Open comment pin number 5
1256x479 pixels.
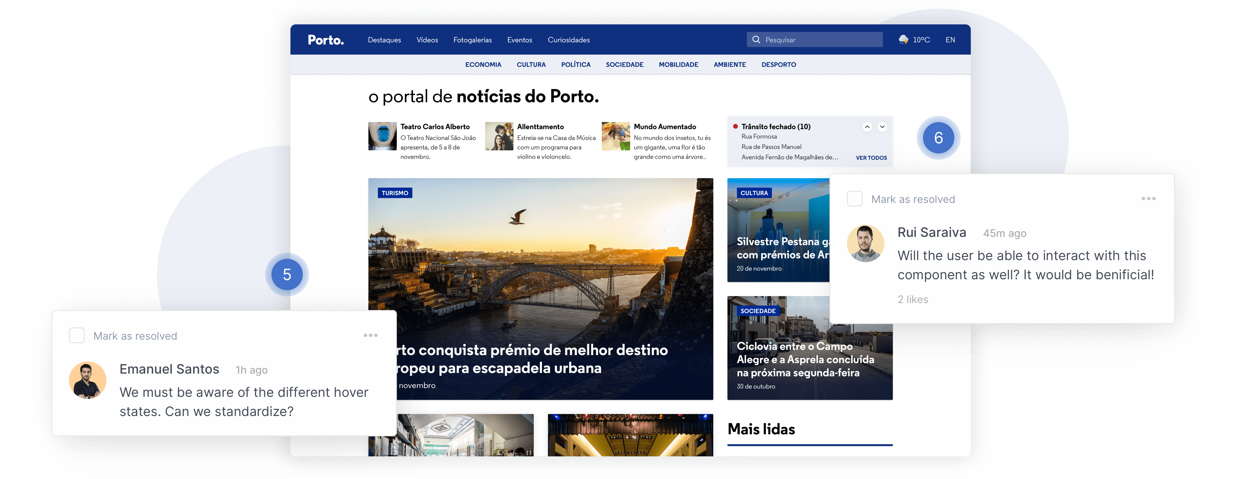(x=287, y=275)
